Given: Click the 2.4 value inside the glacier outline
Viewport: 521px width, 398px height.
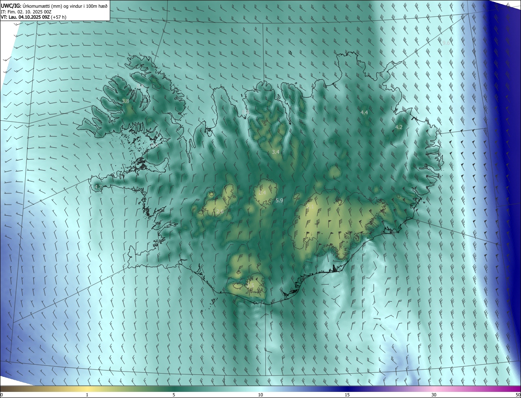Looking at the screenshot, I should 262,192.
